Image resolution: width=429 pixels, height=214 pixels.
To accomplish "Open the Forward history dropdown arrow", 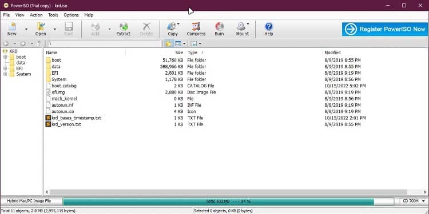I will [x=31, y=44].
